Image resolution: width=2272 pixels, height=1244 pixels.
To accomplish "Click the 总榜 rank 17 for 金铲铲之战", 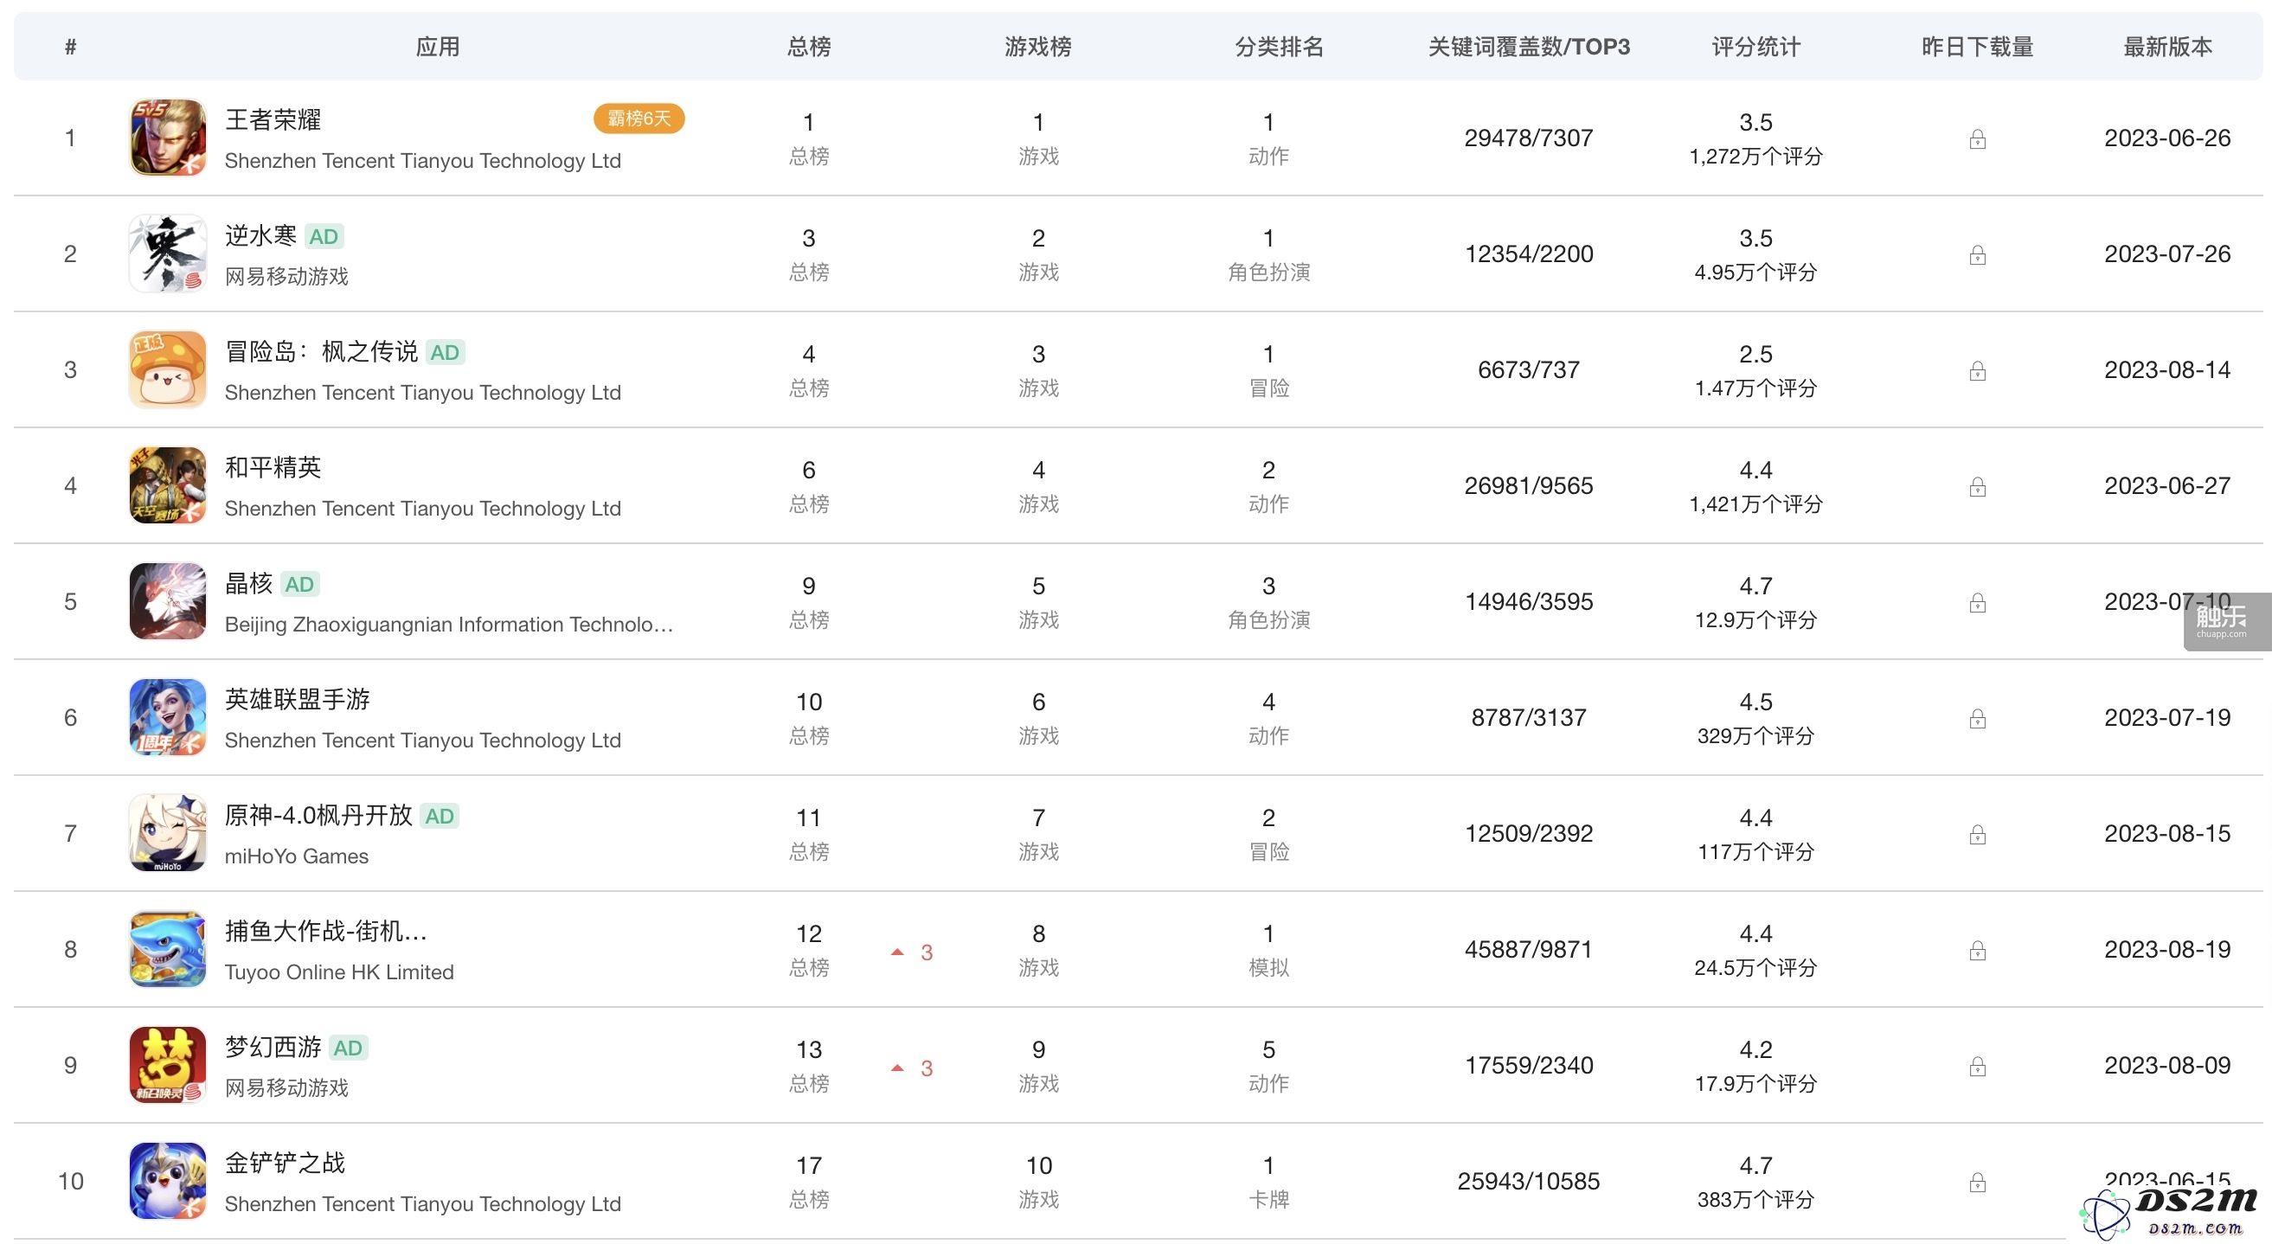I will 809,1166.
